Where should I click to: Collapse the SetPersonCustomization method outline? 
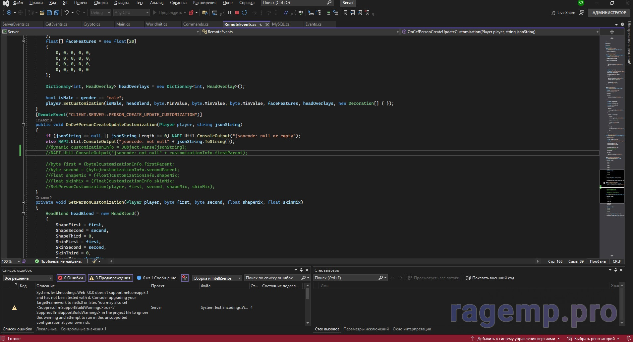coord(23,202)
